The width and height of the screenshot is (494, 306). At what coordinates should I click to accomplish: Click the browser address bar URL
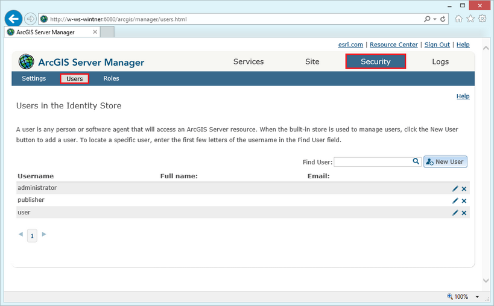tap(118, 19)
